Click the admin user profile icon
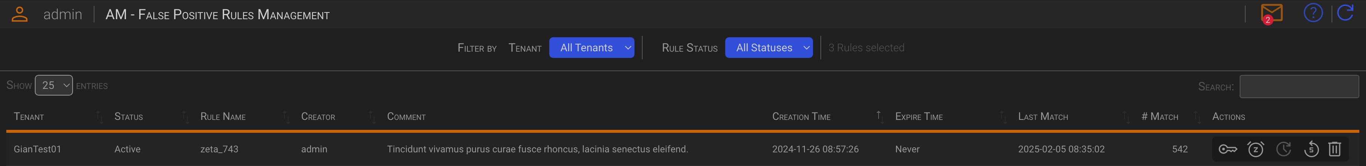The height and width of the screenshot is (166, 1366). (x=20, y=14)
